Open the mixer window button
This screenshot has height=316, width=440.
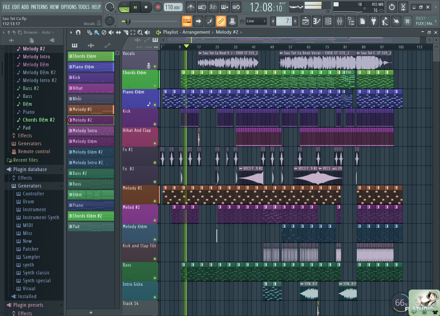coord(340,21)
